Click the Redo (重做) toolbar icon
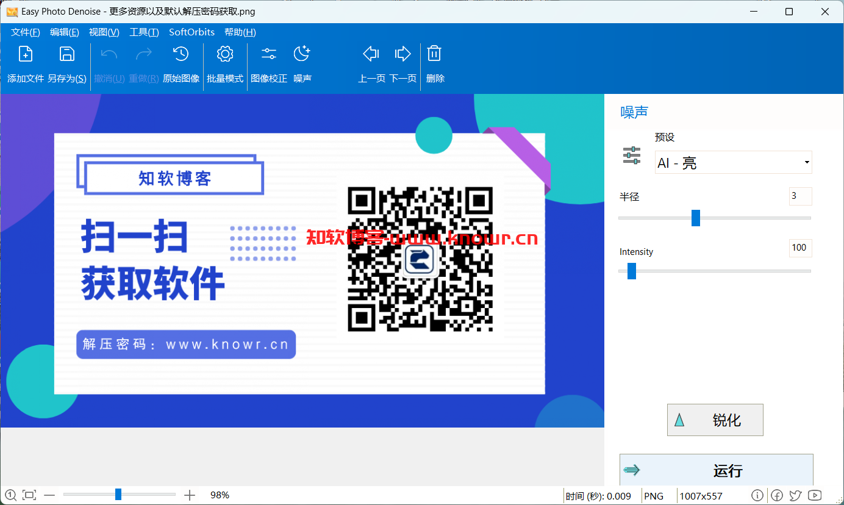The width and height of the screenshot is (844, 505). pyautogui.click(x=144, y=54)
